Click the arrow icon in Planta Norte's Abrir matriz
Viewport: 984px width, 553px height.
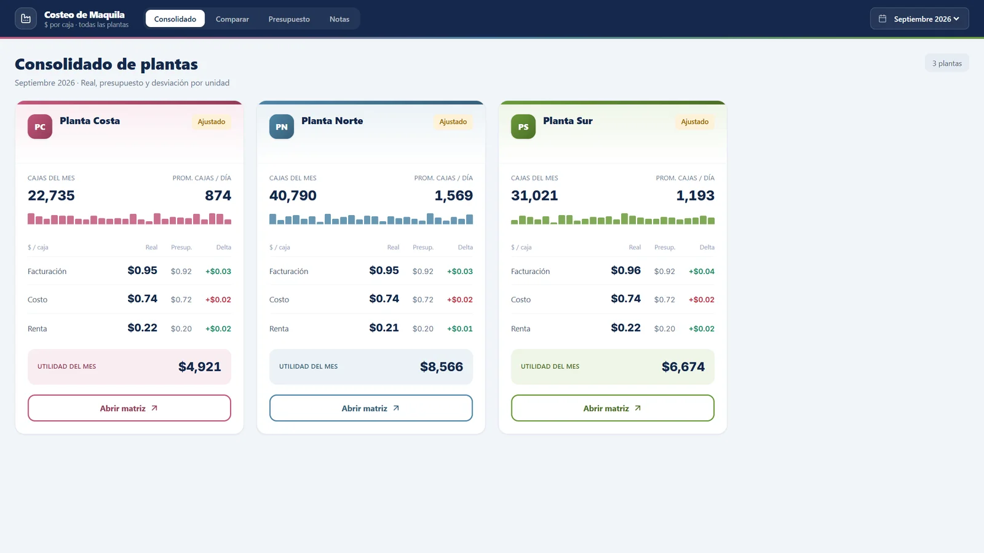coord(396,408)
